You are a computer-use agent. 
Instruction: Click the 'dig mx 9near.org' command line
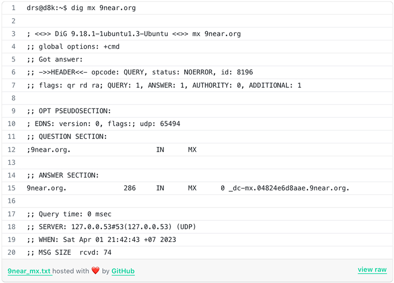[81, 8]
